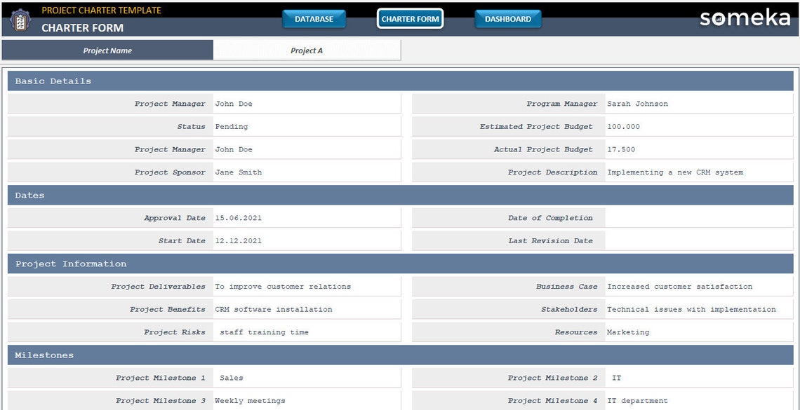The width and height of the screenshot is (800, 410).
Task: Click the empty Last Revision Date field
Action: tap(698, 240)
